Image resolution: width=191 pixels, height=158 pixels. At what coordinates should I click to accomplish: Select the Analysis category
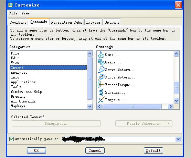(x=49, y=72)
